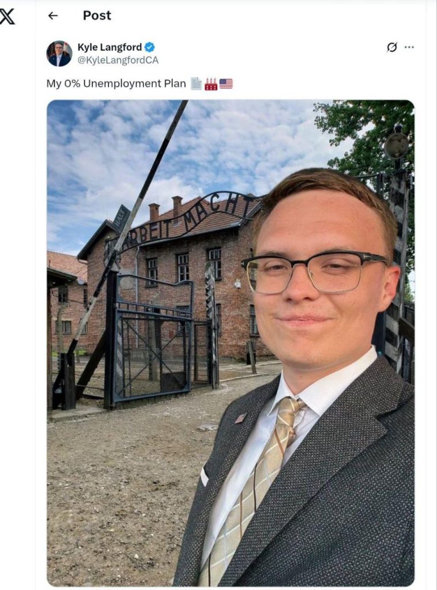
Task: Click the American flag emoji
Action: (x=226, y=84)
